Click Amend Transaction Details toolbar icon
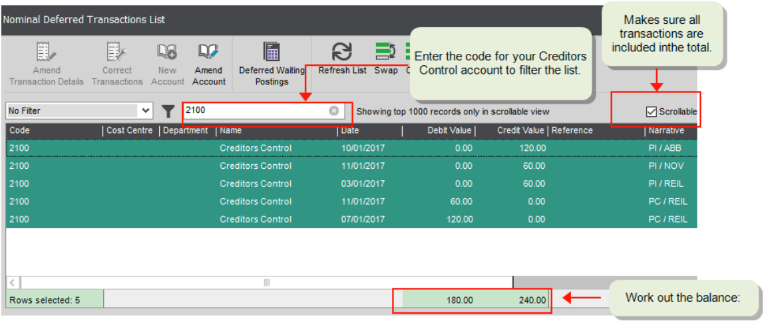This screenshot has height=321, width=764. (47, 52)
